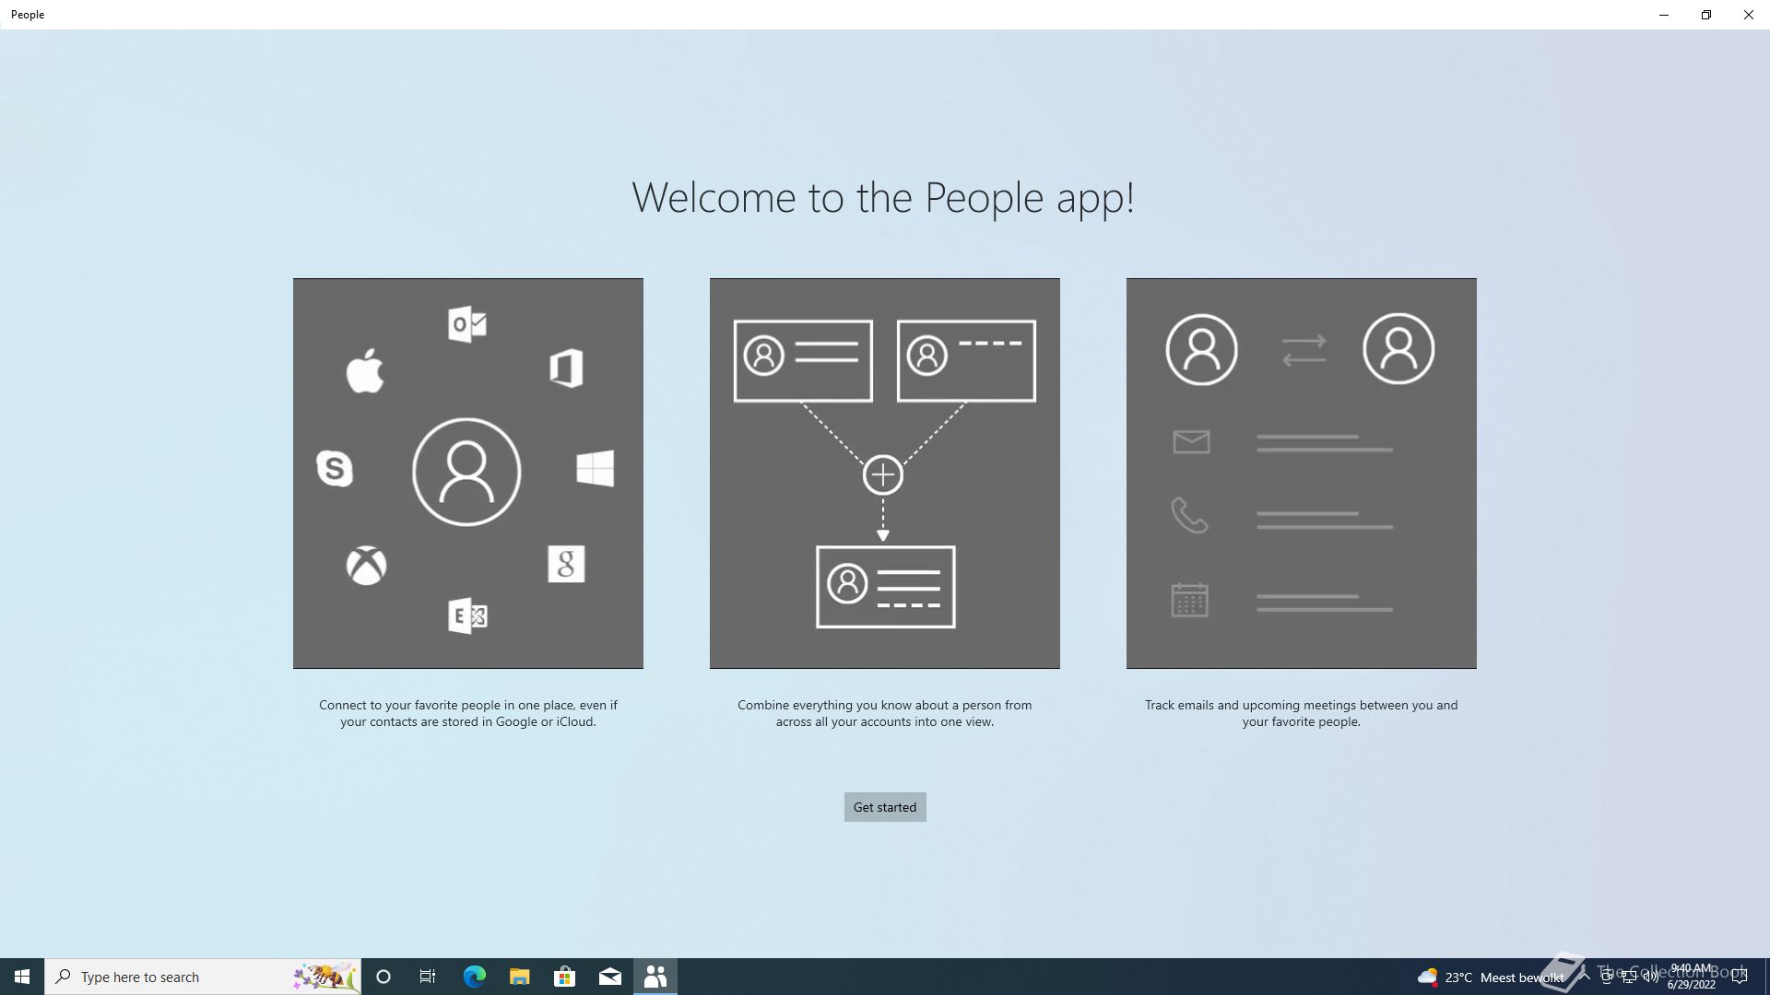Click the People app taskbar icon
This screenshot has height=995, width=1770.
click(x=655, y=977)
